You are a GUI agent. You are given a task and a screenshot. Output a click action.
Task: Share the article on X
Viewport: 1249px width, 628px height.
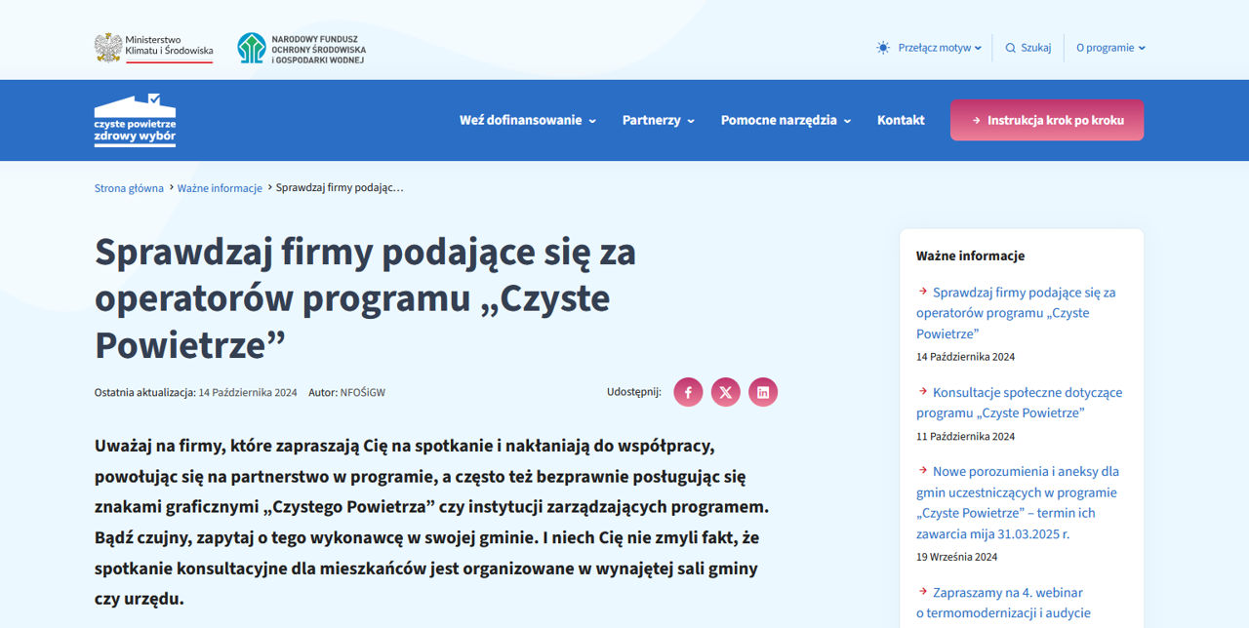click(x=725, y=392)
